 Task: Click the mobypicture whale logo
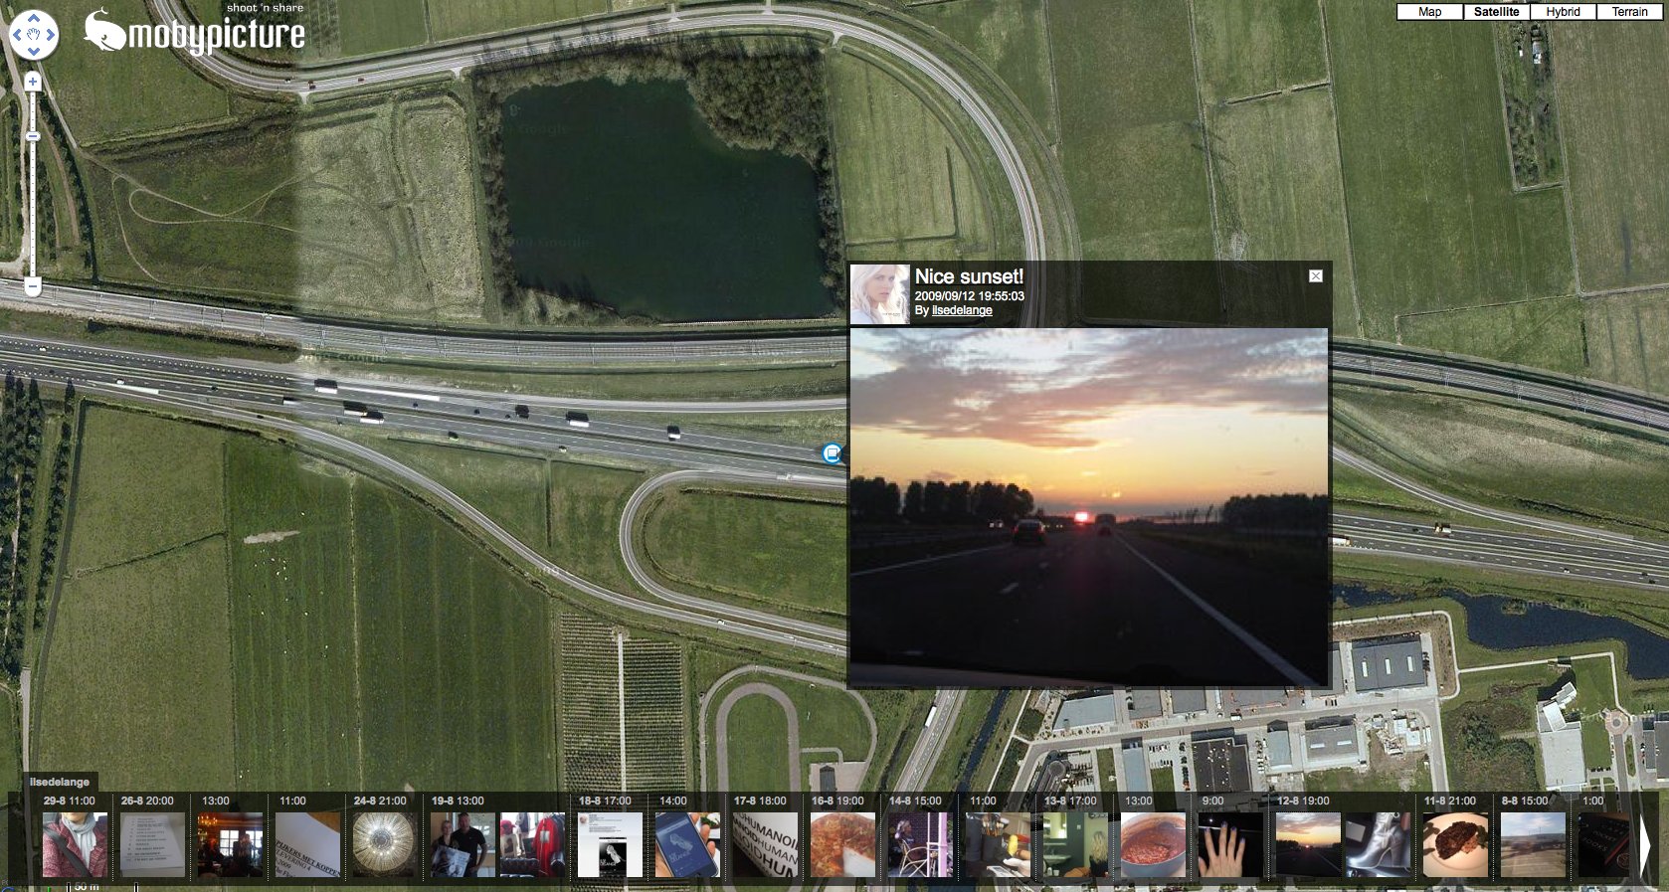(103, 31)
